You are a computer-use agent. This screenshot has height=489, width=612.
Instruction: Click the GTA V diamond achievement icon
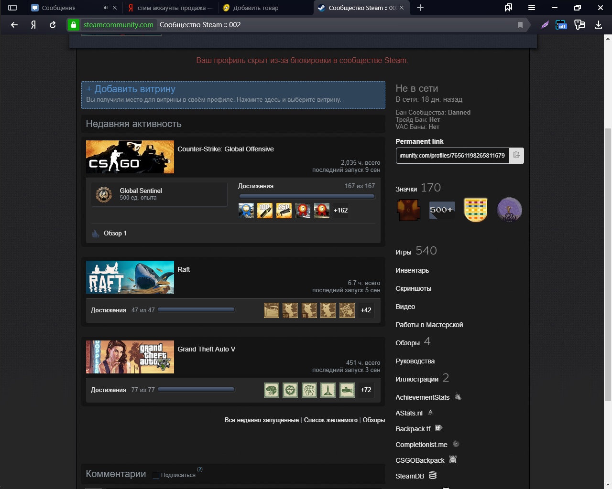[290, 390]
